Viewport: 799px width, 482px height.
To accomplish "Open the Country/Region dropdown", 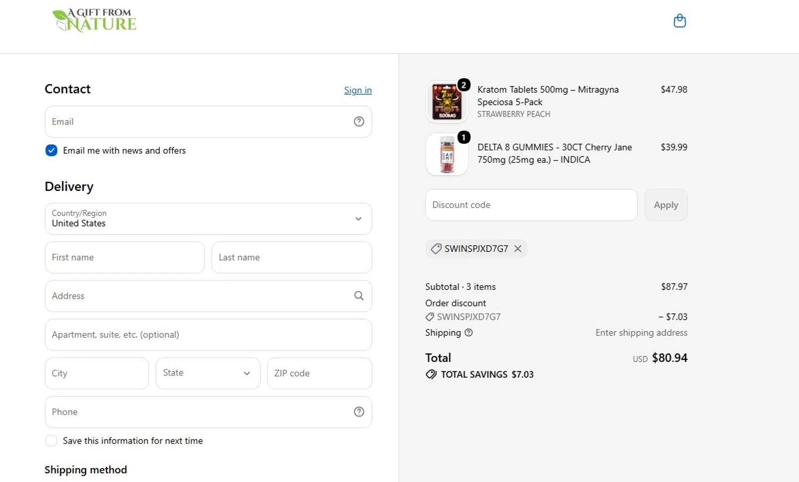I will (208, 219).
